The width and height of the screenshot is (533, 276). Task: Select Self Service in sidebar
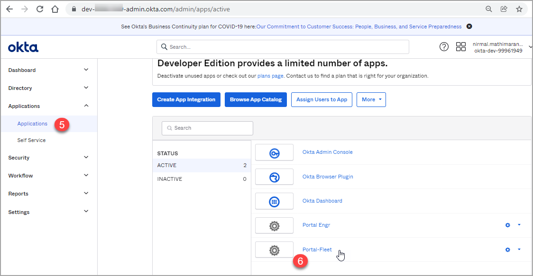31,140
